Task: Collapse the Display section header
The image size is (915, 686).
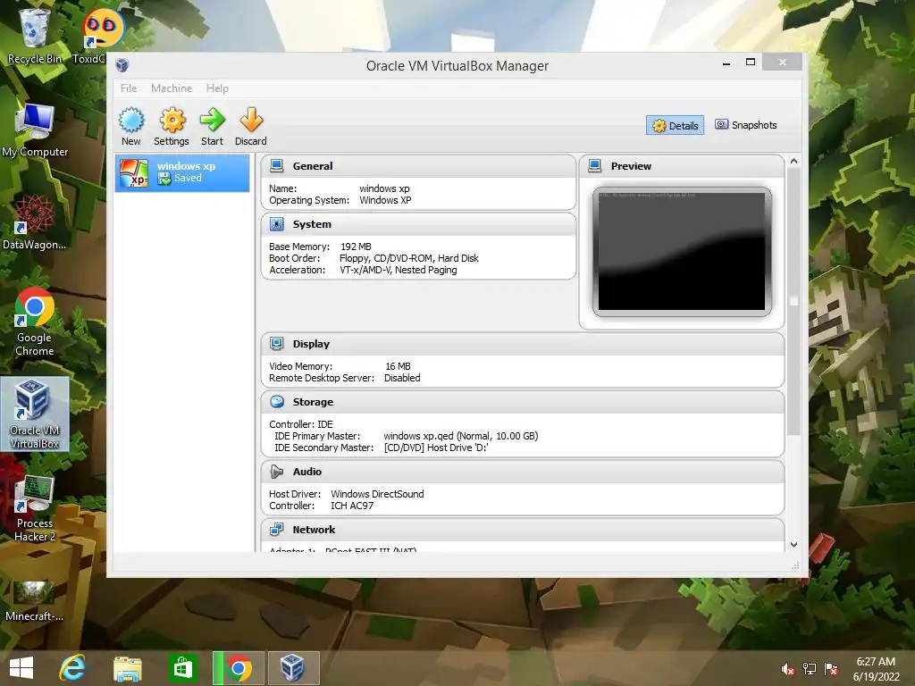Action: tap(522, 344)
